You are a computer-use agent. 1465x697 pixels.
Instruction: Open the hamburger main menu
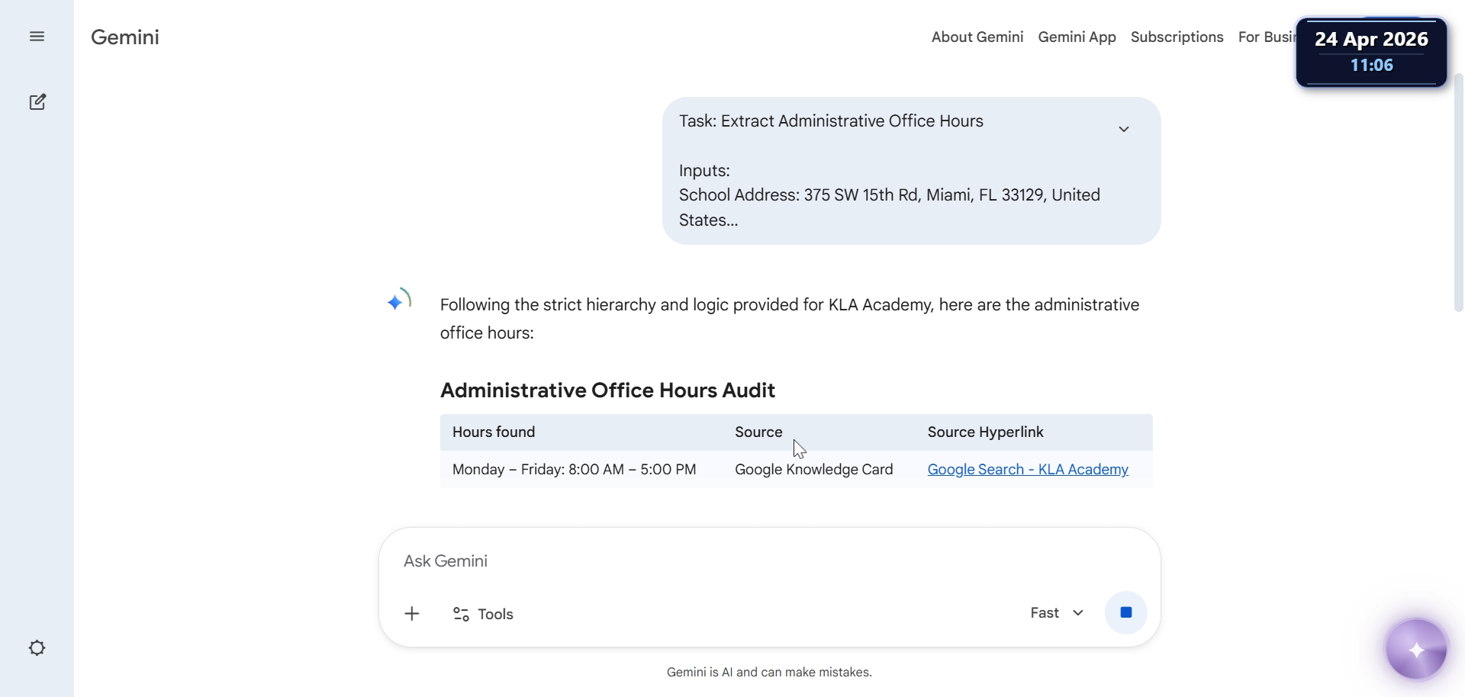pos(37,37)
